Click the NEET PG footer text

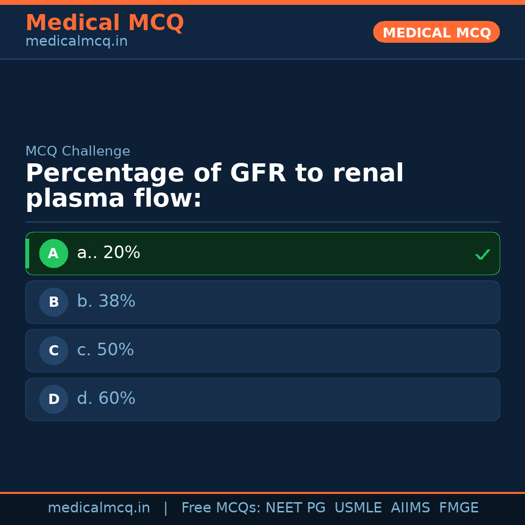click(x=296, y=508)
